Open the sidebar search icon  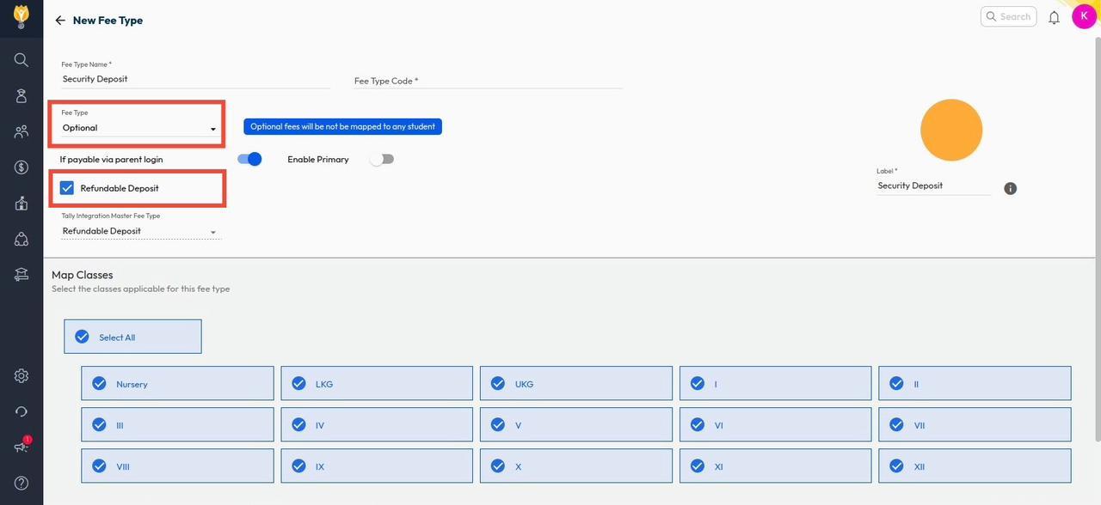coord(22,60)
